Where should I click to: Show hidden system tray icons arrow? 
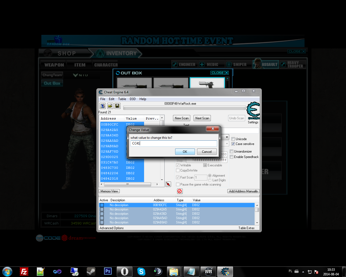[x=303, y=272]
